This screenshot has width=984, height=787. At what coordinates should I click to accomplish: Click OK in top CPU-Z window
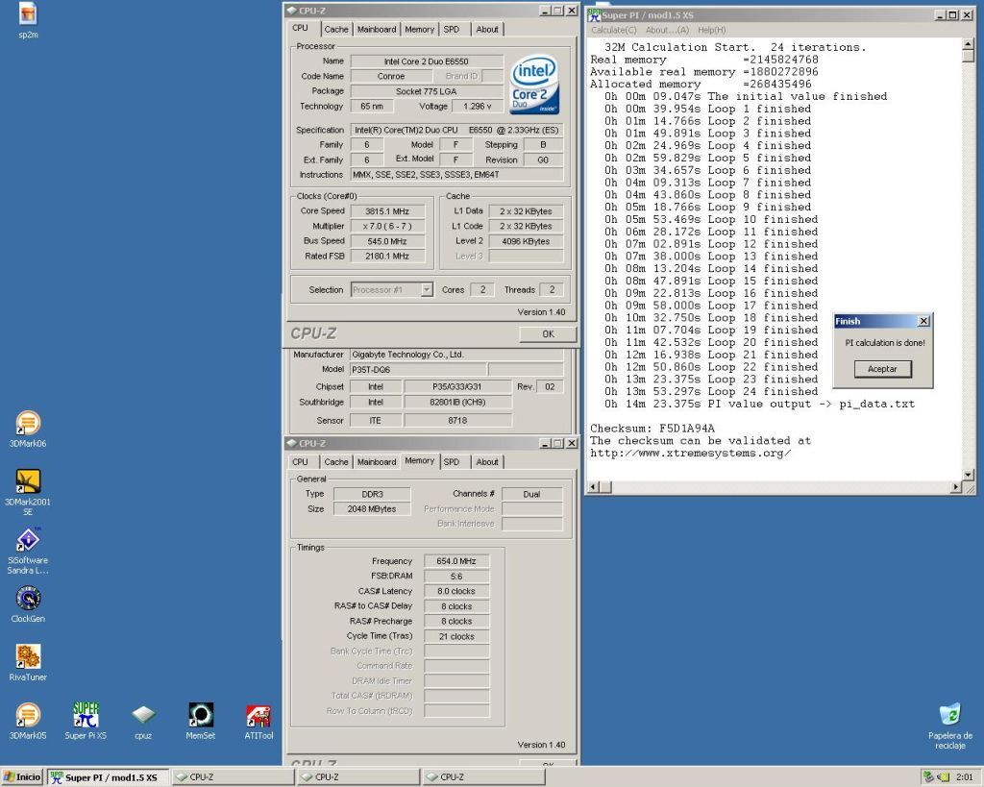(x=548, y=333)
